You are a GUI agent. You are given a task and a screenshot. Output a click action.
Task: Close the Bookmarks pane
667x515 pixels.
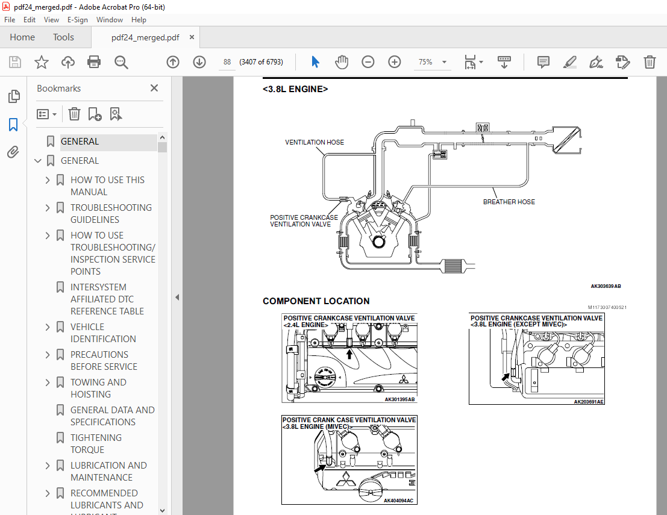[x=154, y=88]
